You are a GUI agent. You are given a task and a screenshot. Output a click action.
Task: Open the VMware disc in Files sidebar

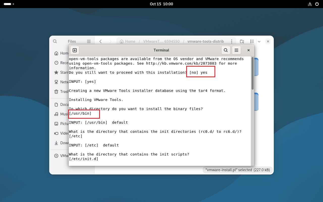point(60,156)
